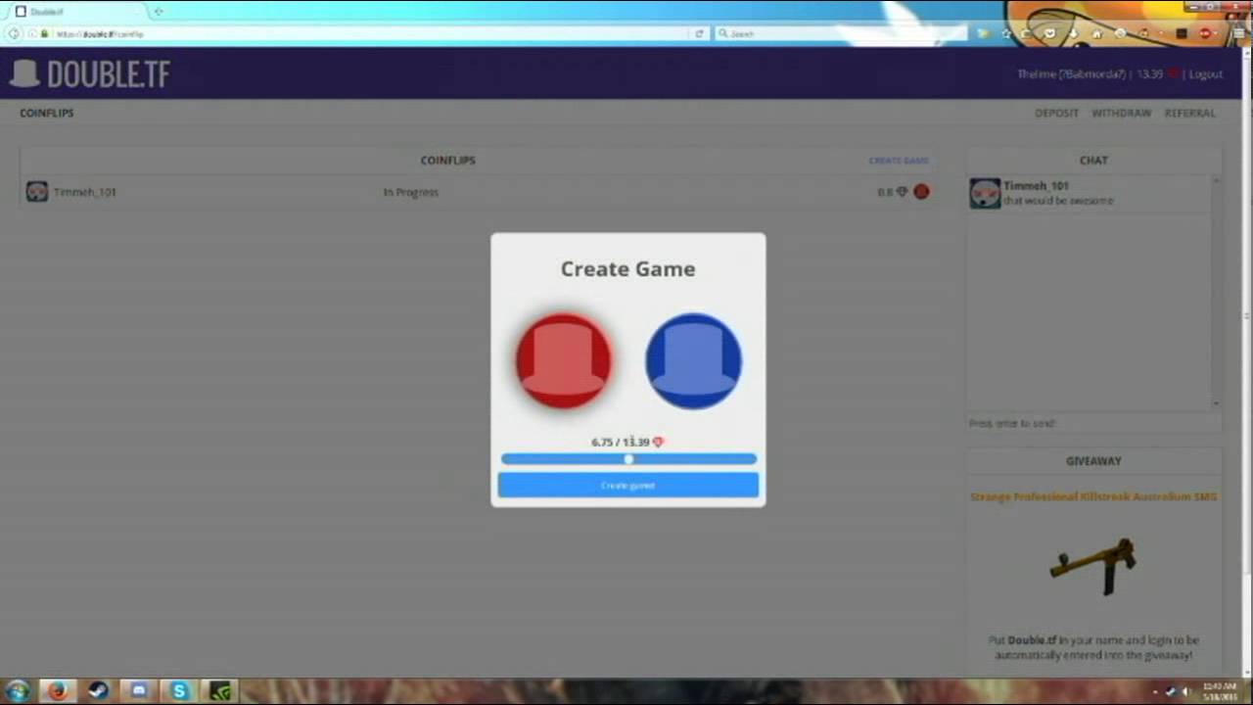
Task: Open Skype from the taskbar
Action: [179, 690]
